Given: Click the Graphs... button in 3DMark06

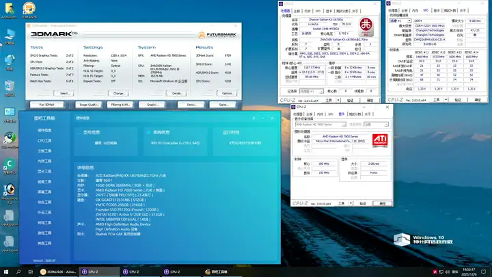Looking at the screenshot, I should [152, 105].
